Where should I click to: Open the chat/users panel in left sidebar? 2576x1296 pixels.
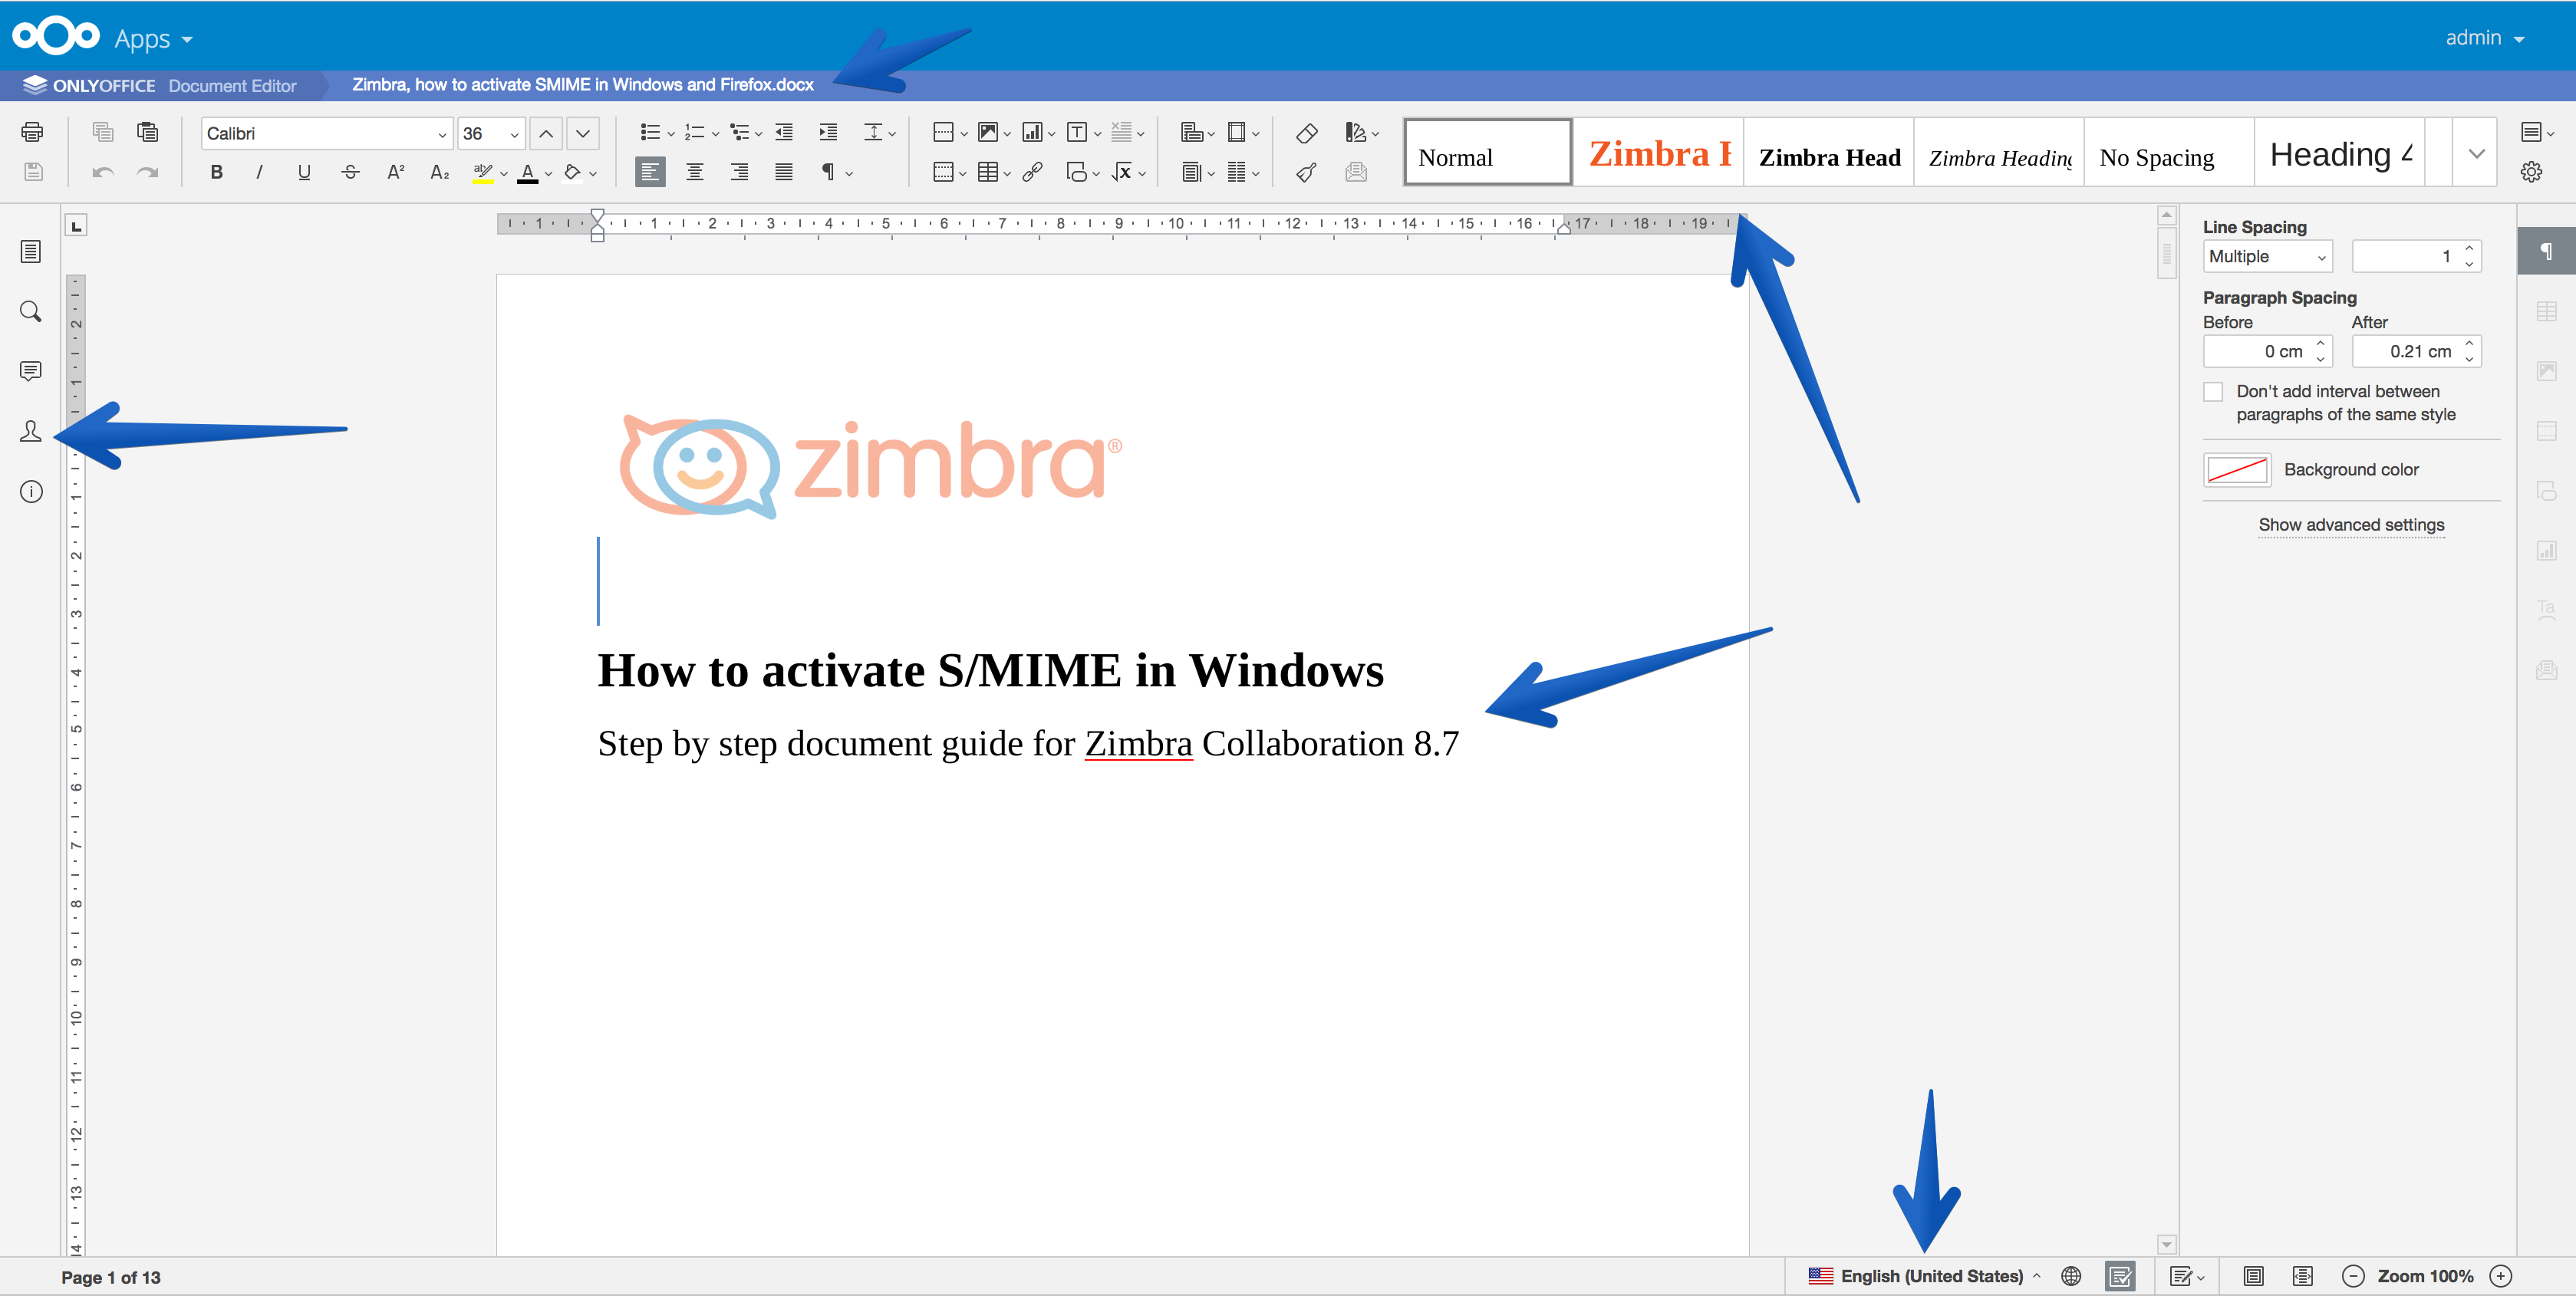pos(31,431)
